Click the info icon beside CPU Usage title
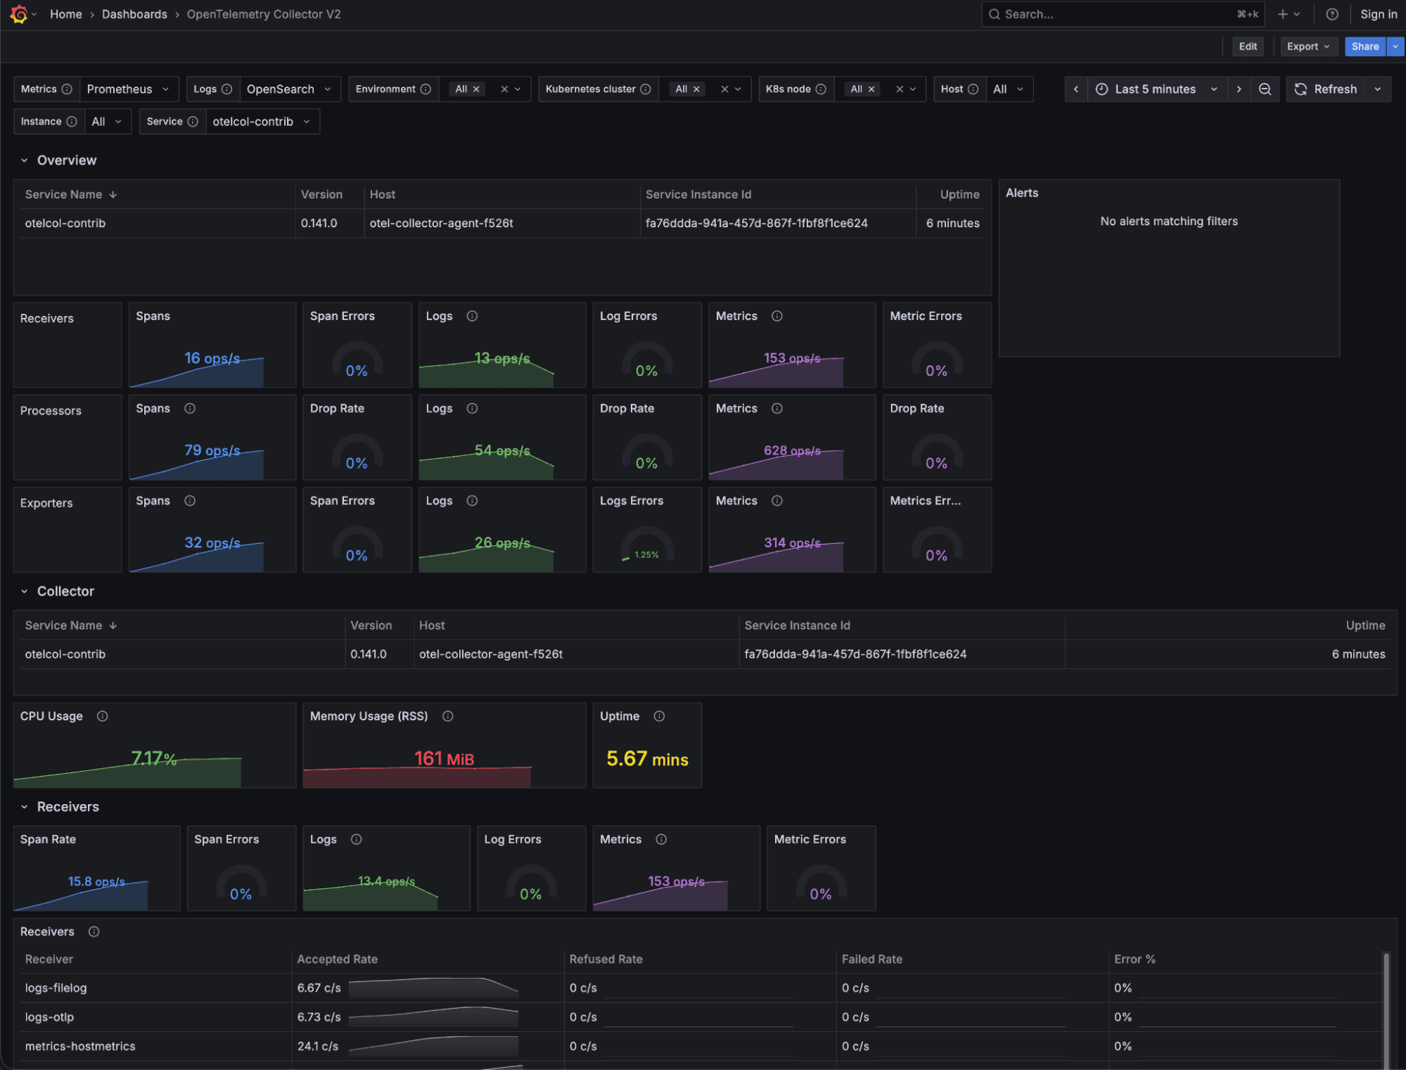This screenshot has height=1070, width=1406. click(x=102, y=716)
